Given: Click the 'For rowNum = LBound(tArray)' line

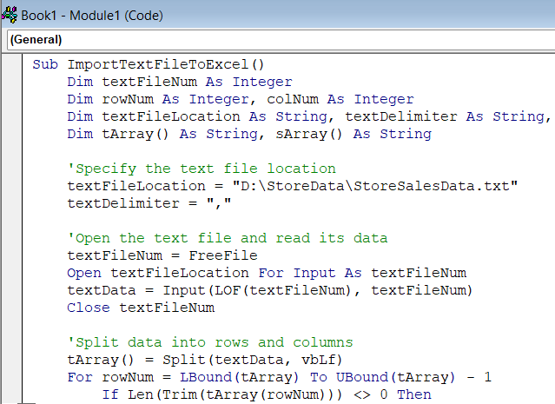Looking at the screenshot, I should point(279,377).
